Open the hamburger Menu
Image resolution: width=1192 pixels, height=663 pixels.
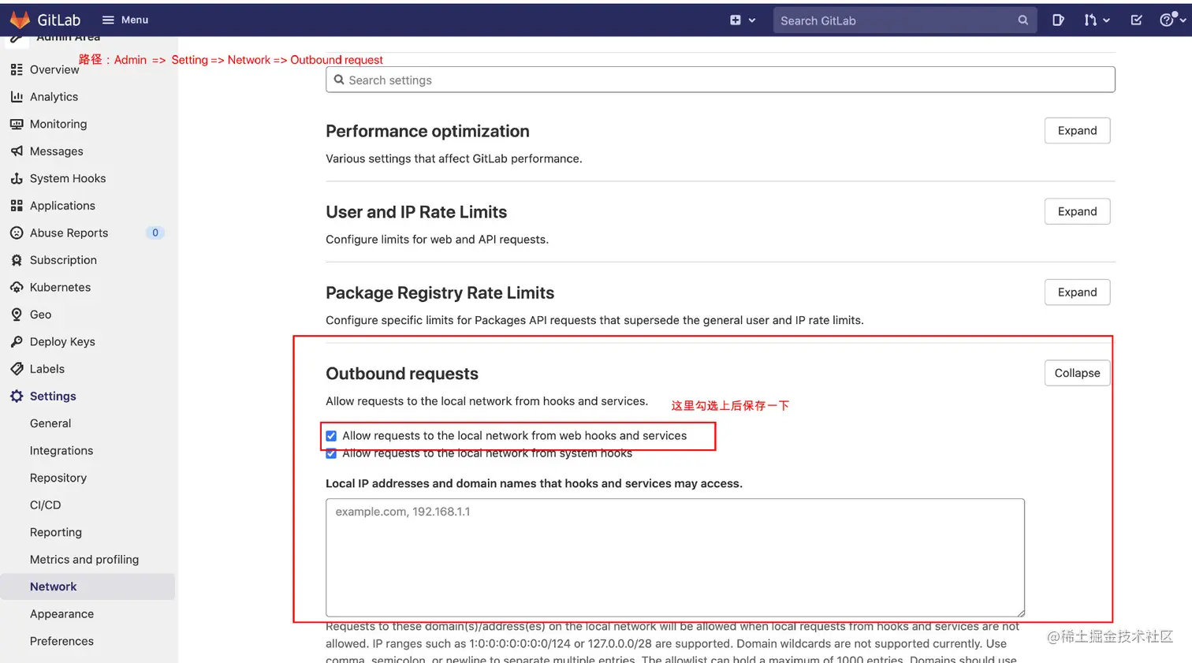click(x=125, y=20)
